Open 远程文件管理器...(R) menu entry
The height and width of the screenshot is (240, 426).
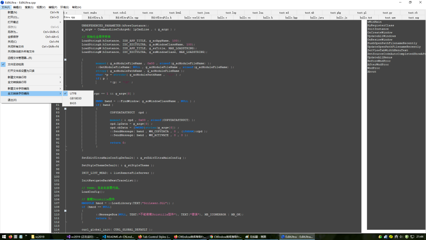32,58
